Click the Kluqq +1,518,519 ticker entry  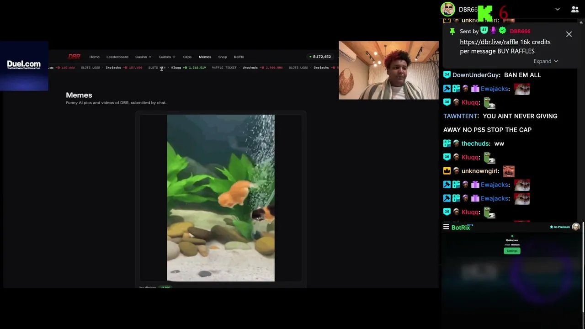pyautogui.click(x=189, y=68)
